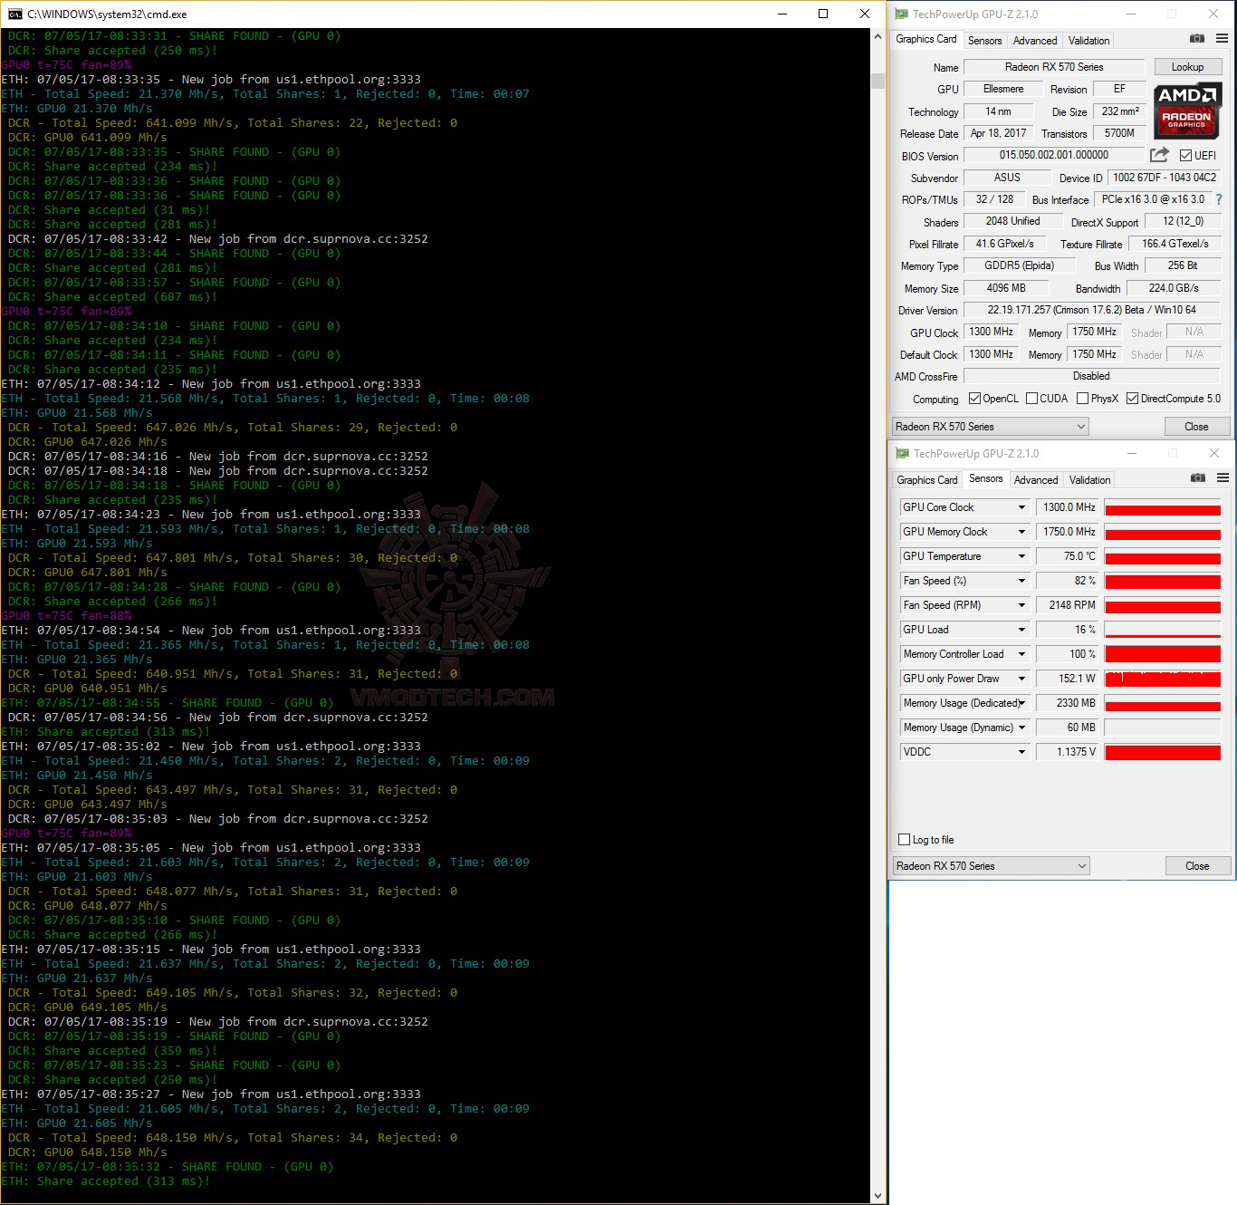Toggle the OpenCL checkbox
Viewport: 1237px width, 1205px height.
point(974,399)
